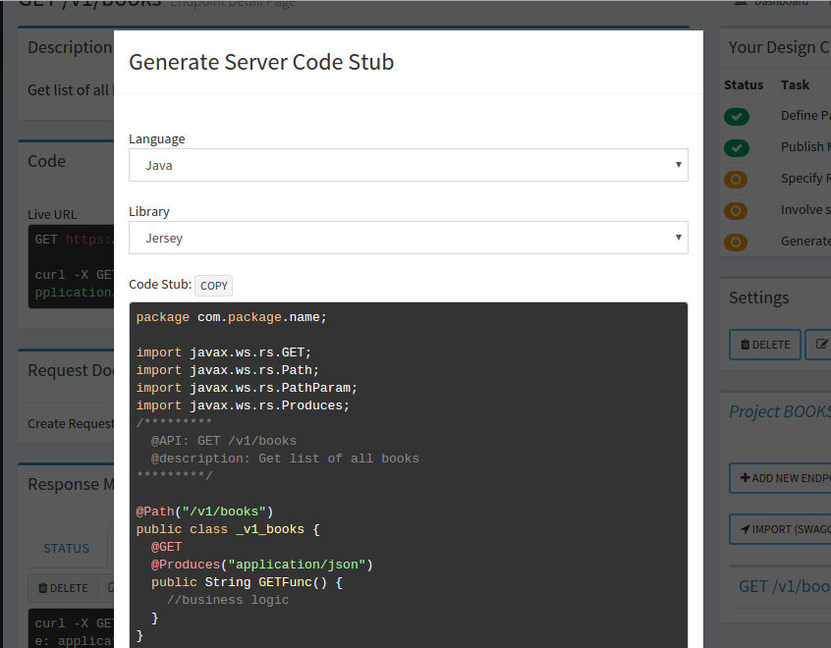This screenshot has width=831, height=648.
Task: Click the 'Language' field label
Action: coord(157,138)
